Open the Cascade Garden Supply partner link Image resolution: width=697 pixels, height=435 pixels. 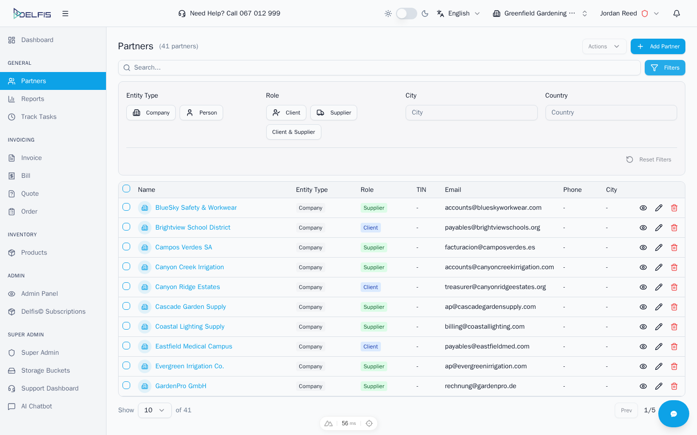point(190,307)
